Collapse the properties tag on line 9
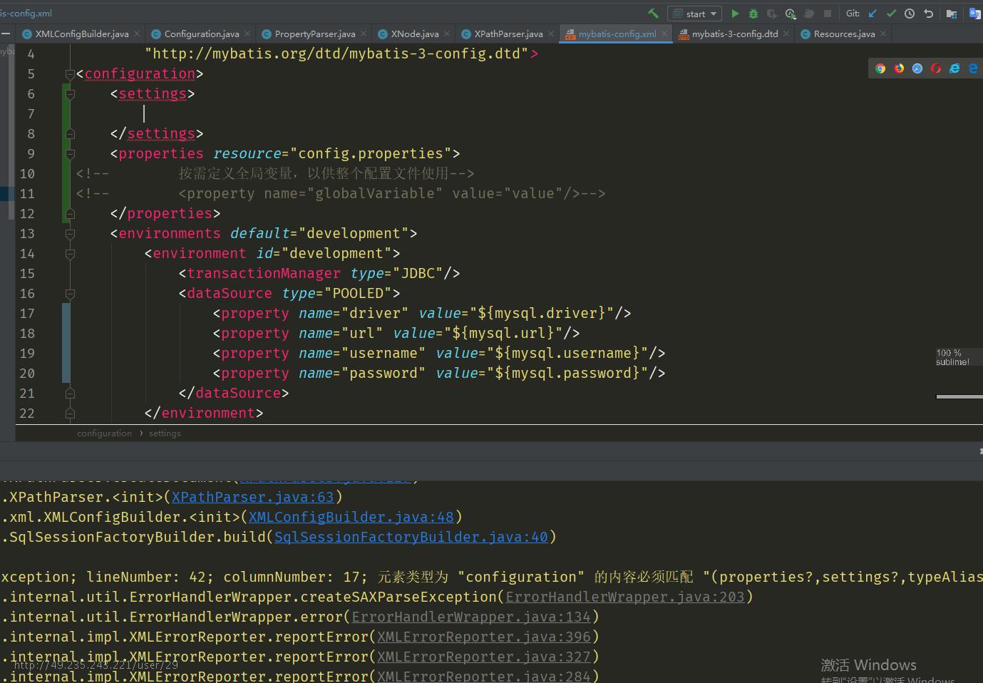983x683 pixels. 70,154
